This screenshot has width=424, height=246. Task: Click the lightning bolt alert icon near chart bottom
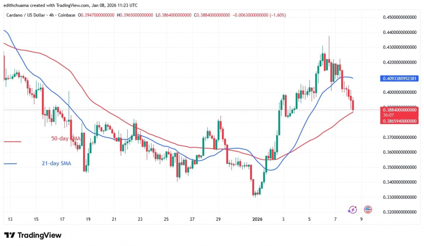click(x=353, y=210)
